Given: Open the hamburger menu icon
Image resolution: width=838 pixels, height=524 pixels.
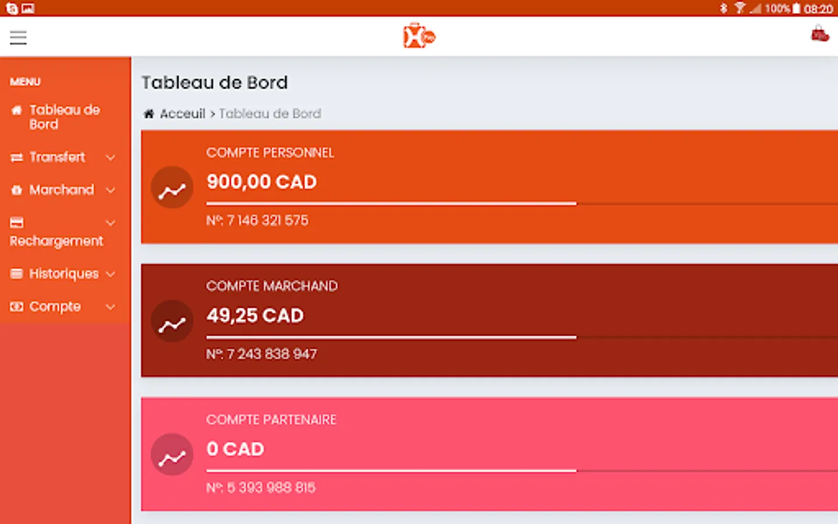Looking at the screenshot, I should pos(18,38).
